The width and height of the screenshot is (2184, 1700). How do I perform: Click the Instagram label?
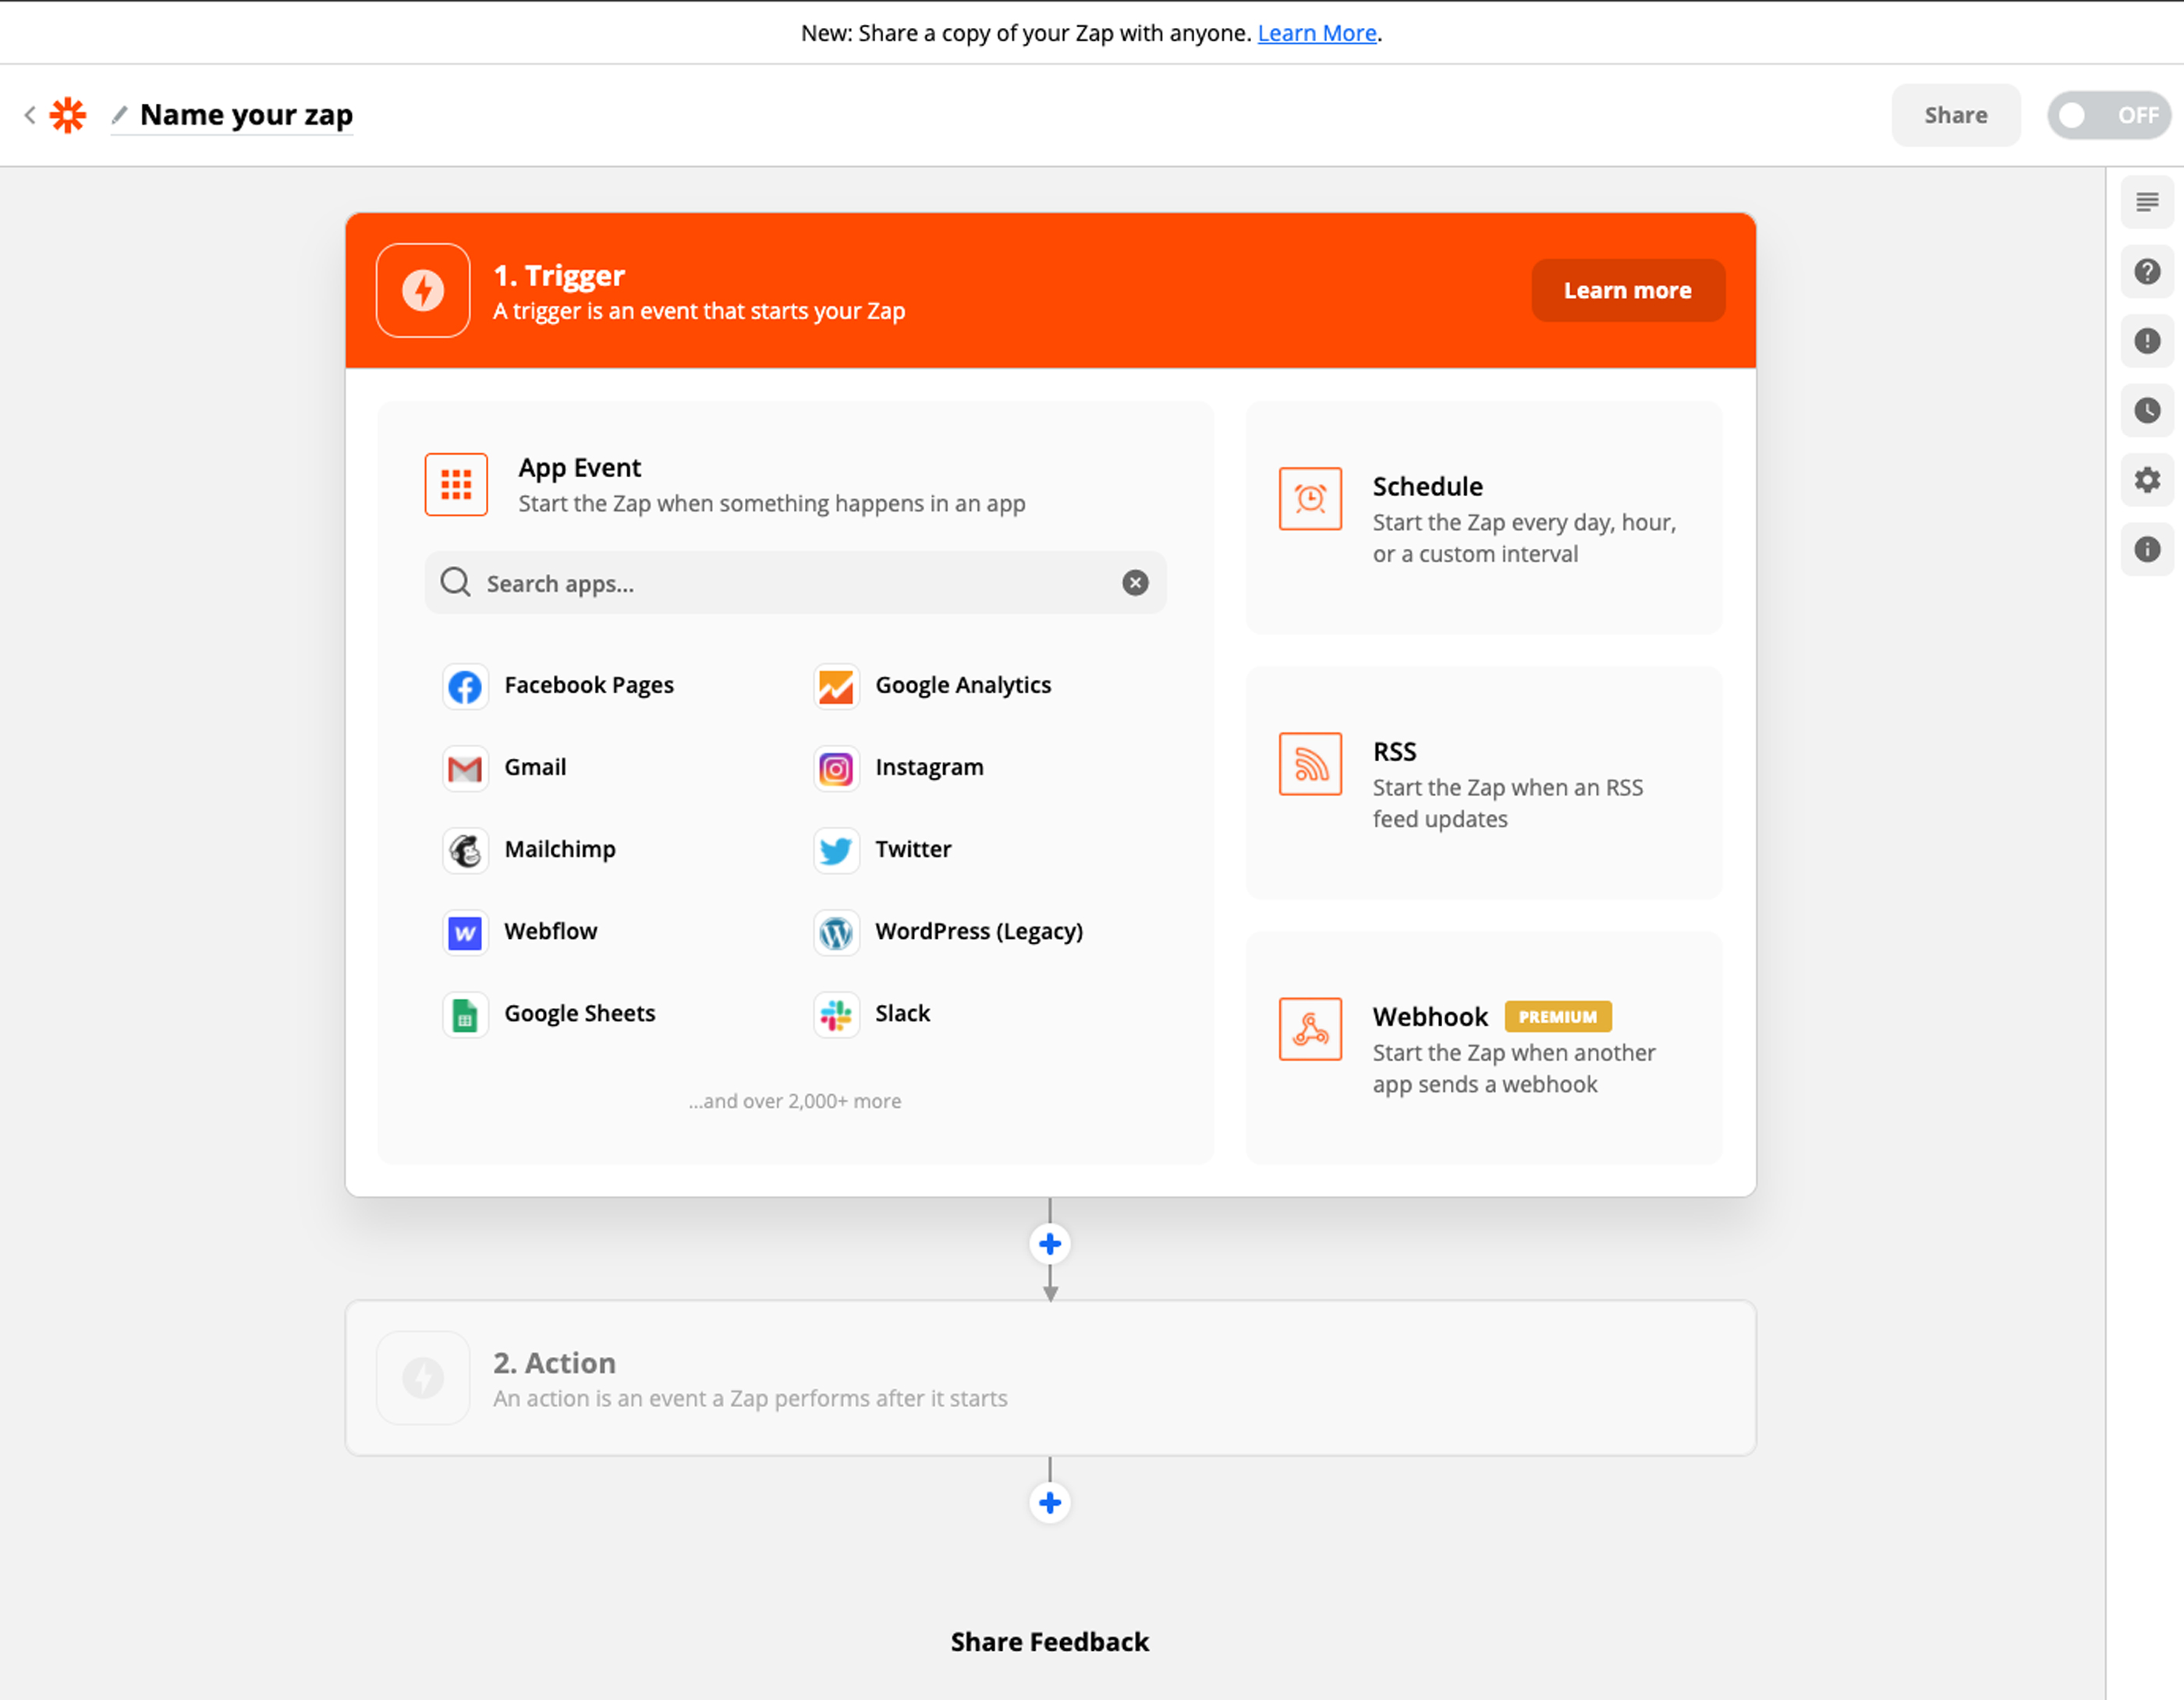point(929,767)
